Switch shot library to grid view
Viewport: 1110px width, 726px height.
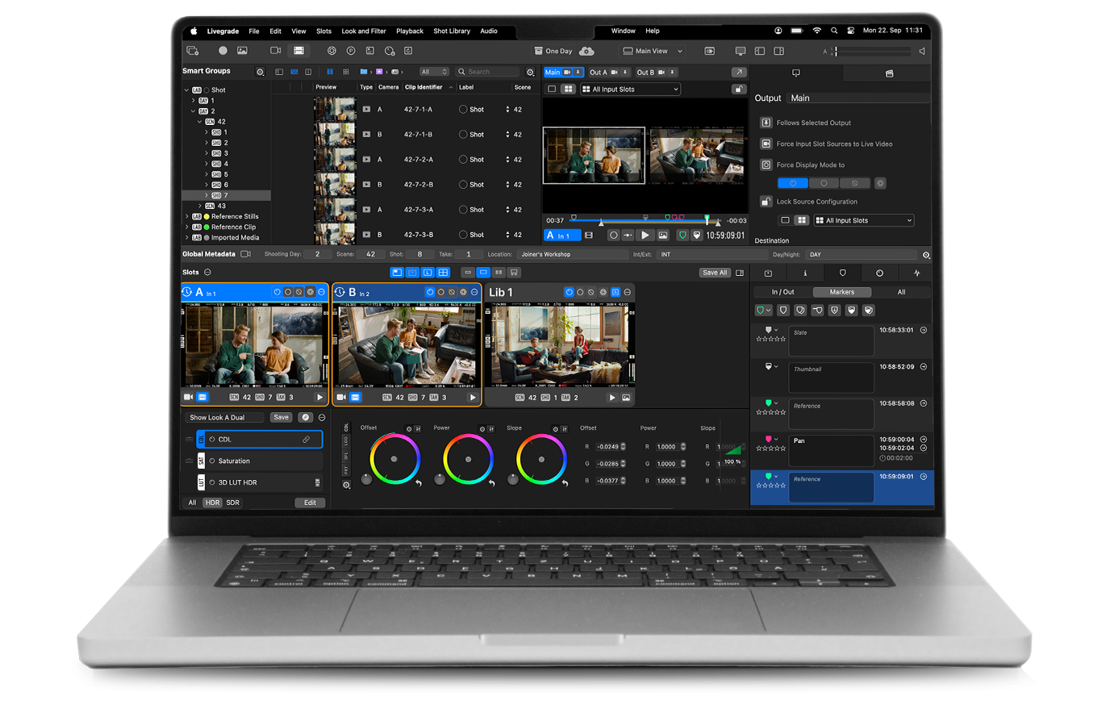[x=346, y=72]
